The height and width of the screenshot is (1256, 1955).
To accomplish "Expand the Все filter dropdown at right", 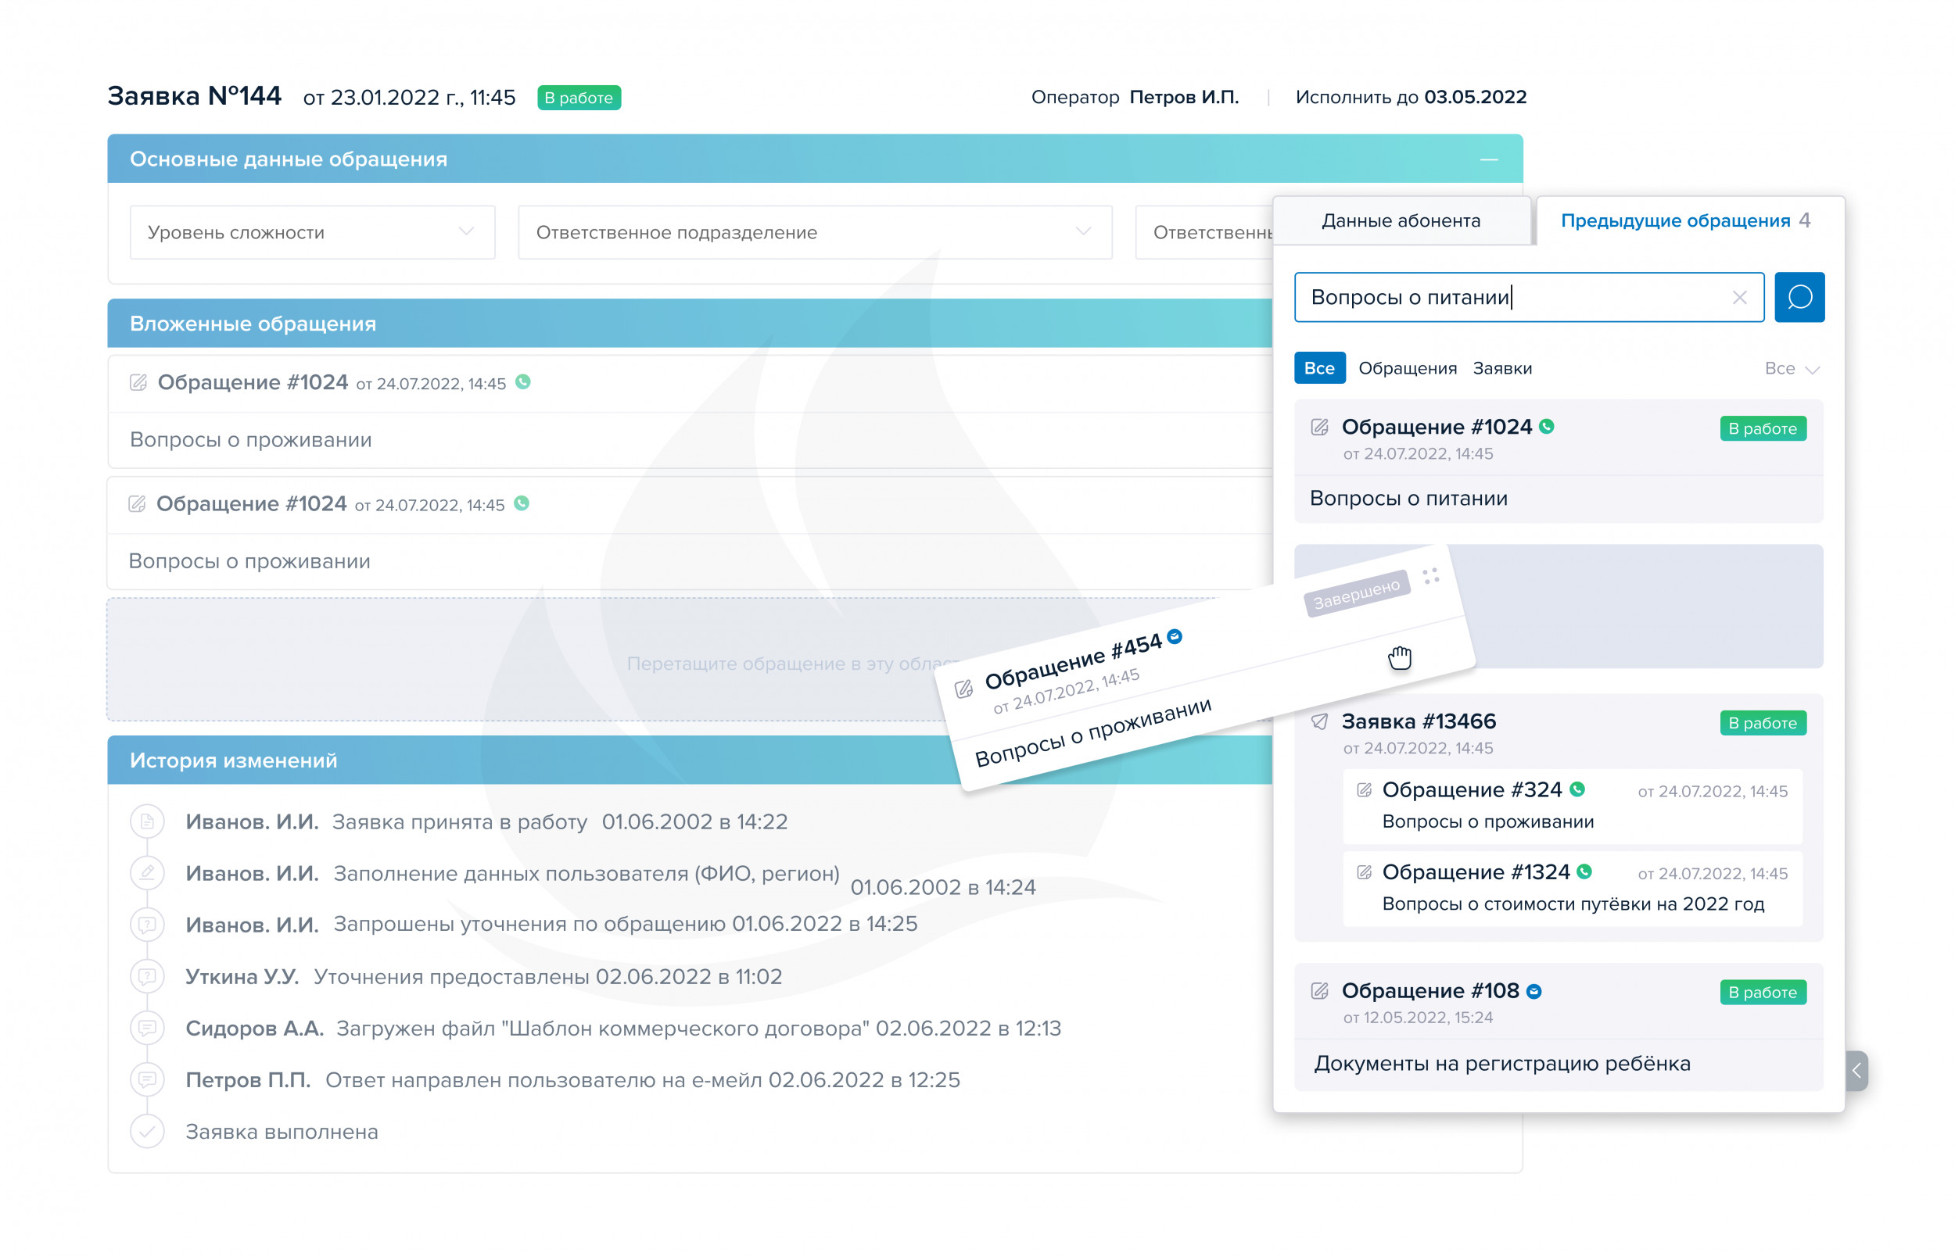I will pyautogui.click(x=1791, y=369).
